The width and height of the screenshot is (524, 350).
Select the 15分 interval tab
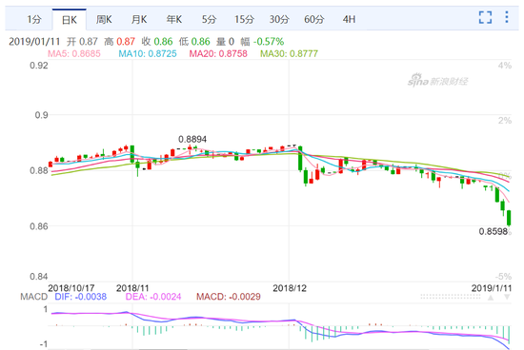coord(244,19)
